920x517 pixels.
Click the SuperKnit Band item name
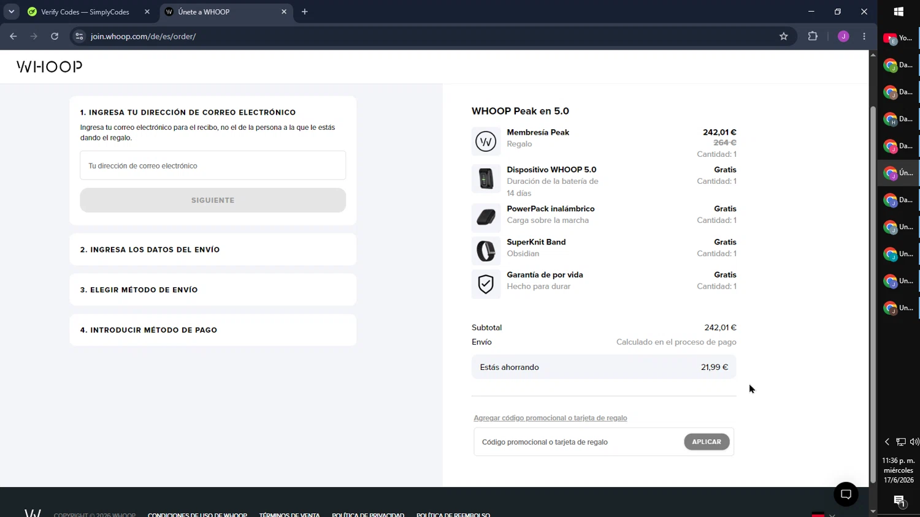(x=536, y=242)
